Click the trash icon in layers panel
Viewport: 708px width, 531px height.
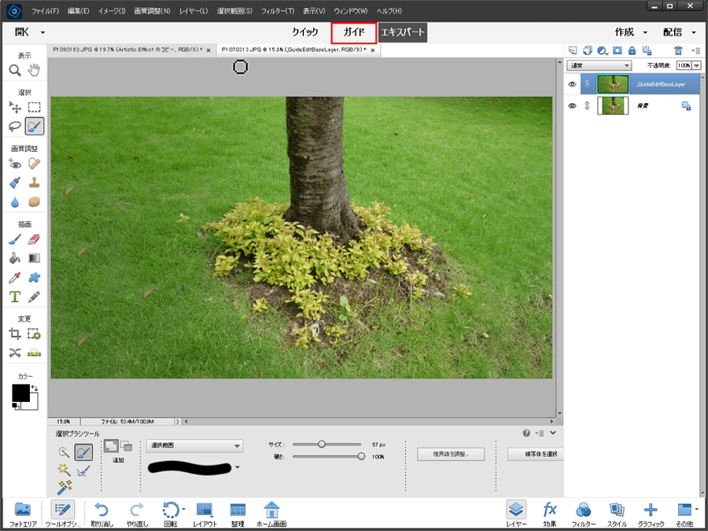pos(678,50)
